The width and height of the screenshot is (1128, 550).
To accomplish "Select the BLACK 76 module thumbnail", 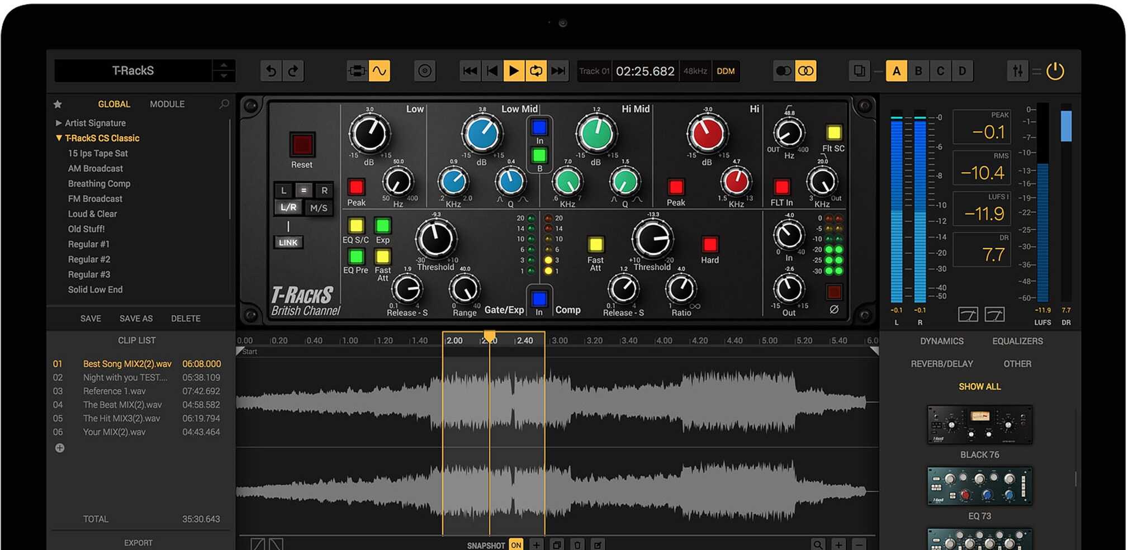I will [979, 425].
